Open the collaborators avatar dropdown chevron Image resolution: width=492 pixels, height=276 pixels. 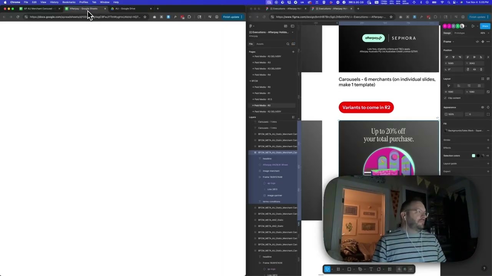(466, 26)
